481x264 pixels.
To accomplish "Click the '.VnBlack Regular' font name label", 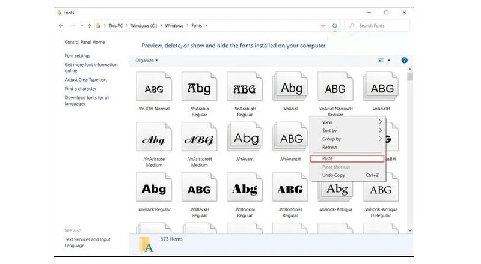I will point(154,209).
